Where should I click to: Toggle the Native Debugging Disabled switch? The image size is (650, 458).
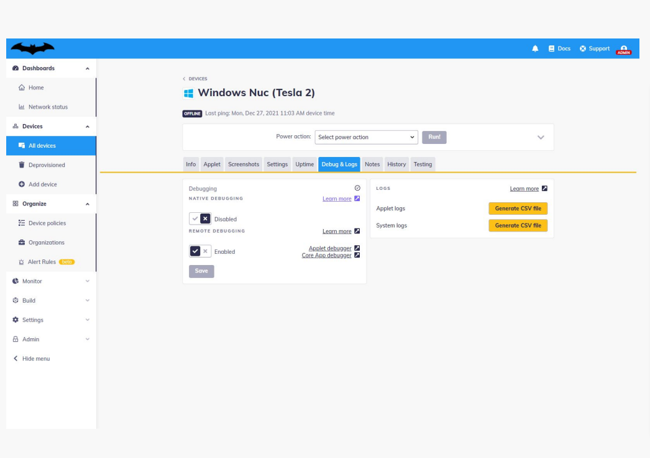pos(200,219)
